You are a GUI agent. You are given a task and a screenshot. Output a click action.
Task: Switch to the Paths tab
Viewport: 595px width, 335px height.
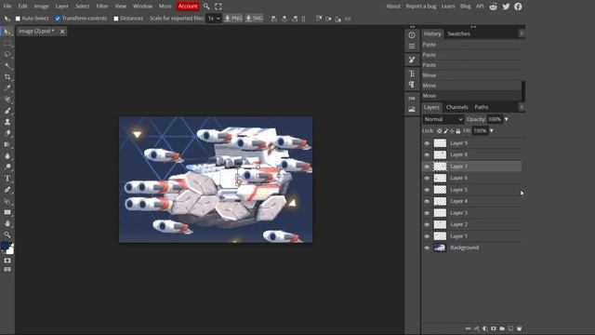point(482,107)
